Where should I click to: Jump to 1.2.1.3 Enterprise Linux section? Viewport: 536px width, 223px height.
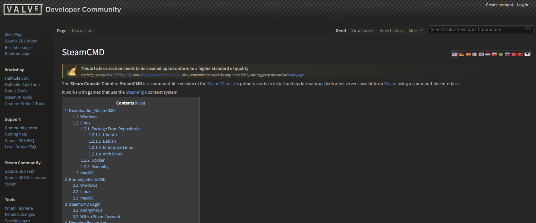point(111,148)
